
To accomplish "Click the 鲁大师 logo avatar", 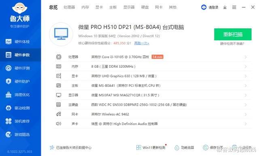I will click(x=20, y=8).
